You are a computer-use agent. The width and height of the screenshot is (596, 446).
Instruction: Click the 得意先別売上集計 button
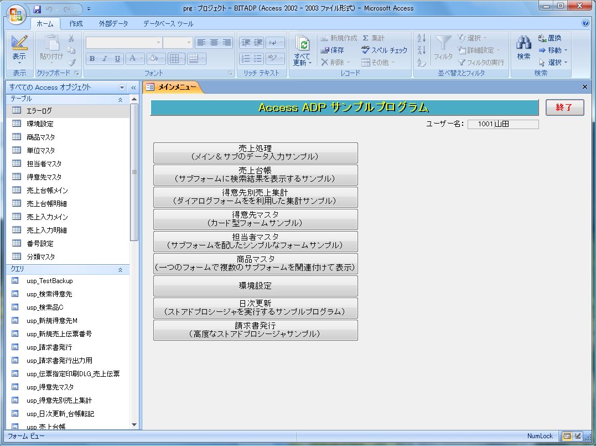[256, 197]
